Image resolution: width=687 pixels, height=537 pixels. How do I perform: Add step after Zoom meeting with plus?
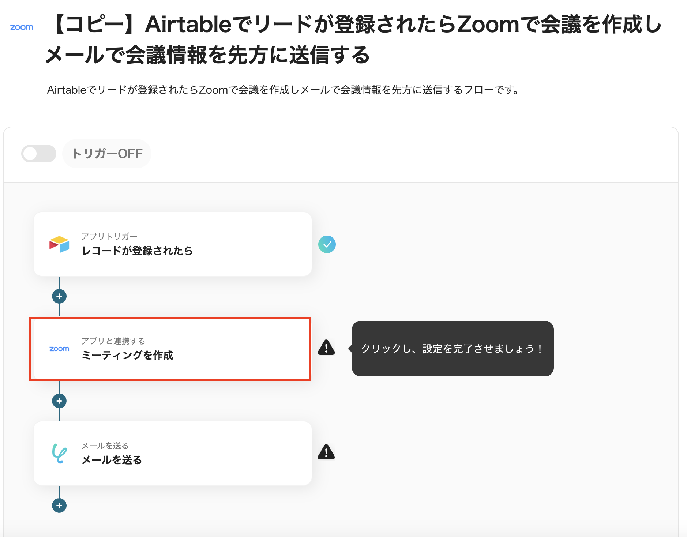59,401
